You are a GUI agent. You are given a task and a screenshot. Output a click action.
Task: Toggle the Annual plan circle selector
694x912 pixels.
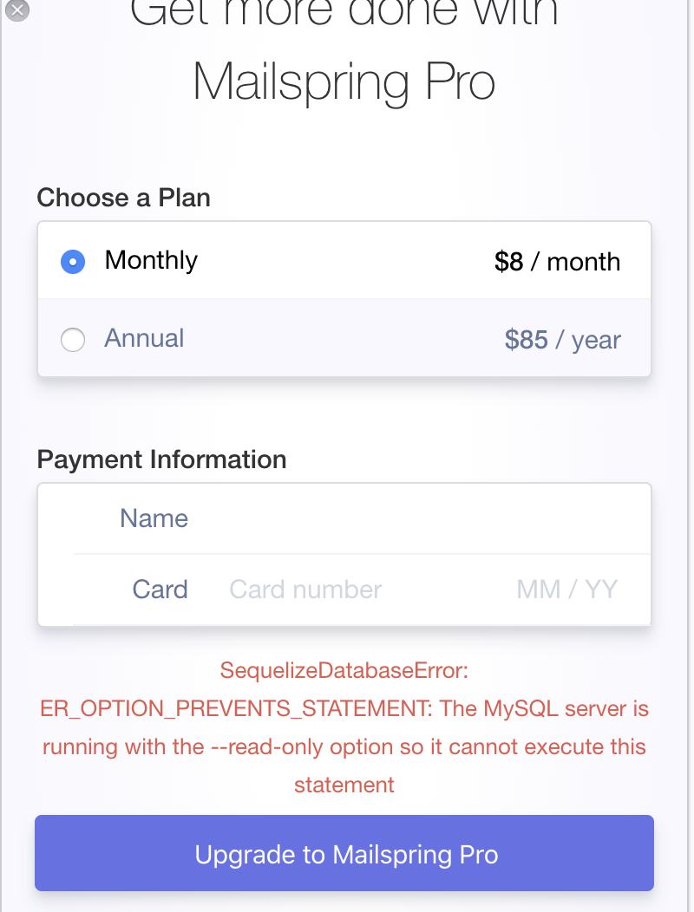[73, 340]
